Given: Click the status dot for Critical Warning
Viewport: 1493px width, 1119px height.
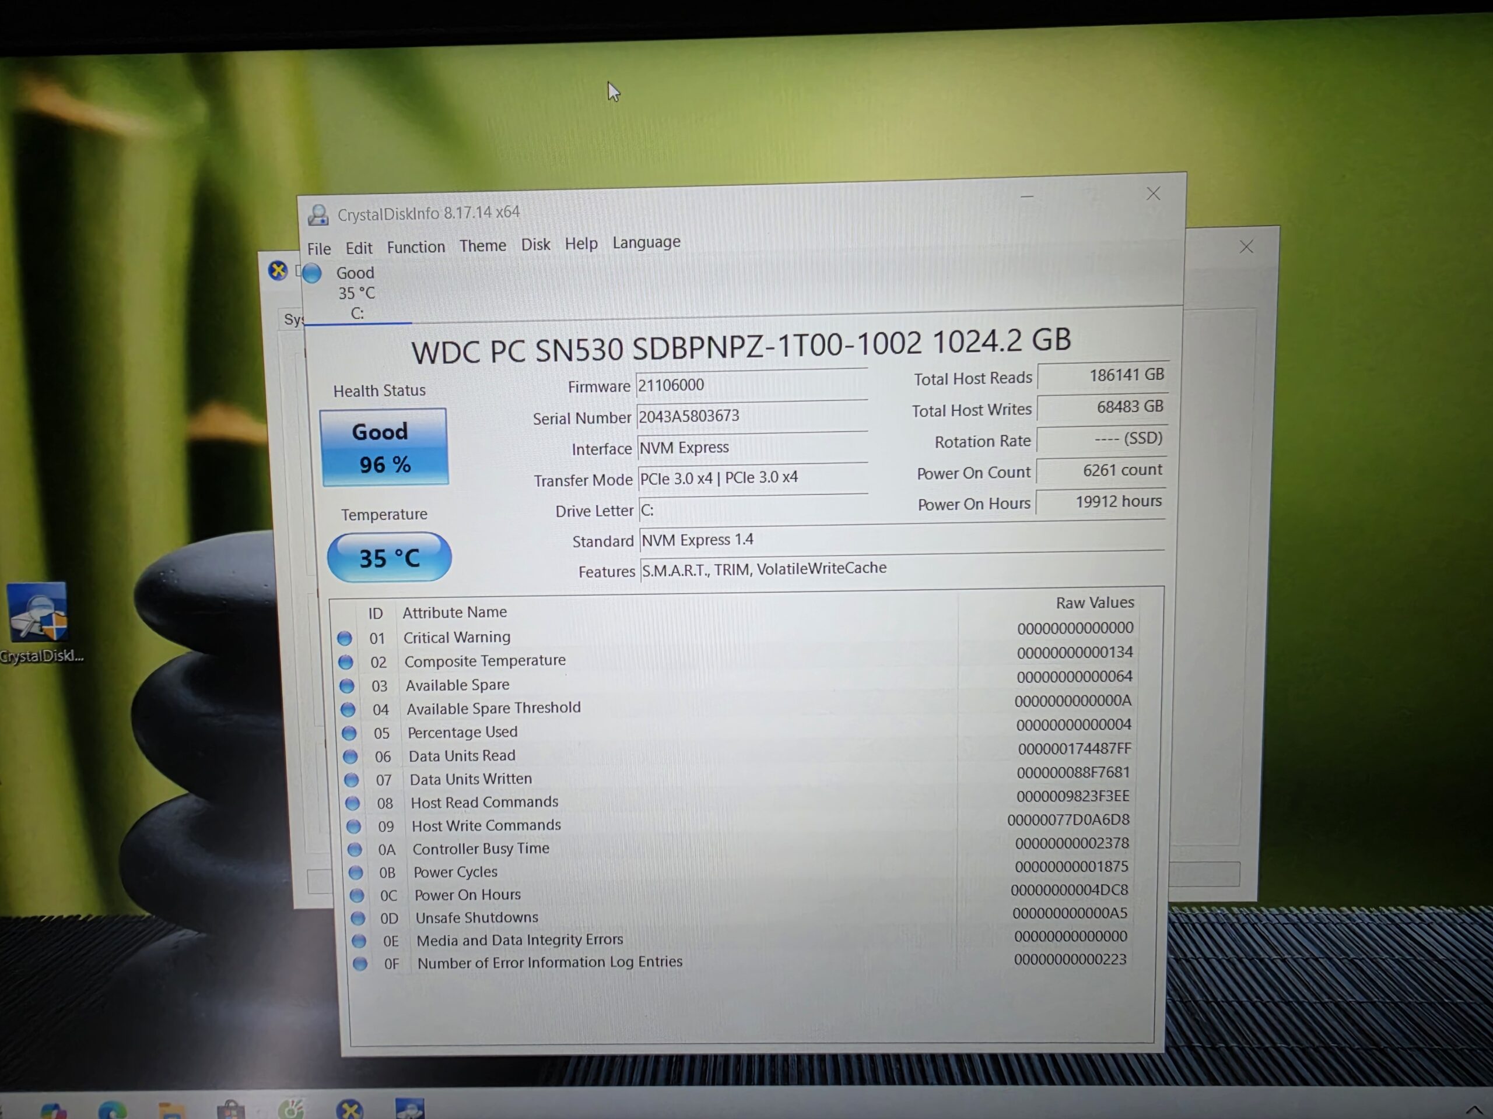Looking at the screenshot, I should pyautogui.click(x=344, y=638).
